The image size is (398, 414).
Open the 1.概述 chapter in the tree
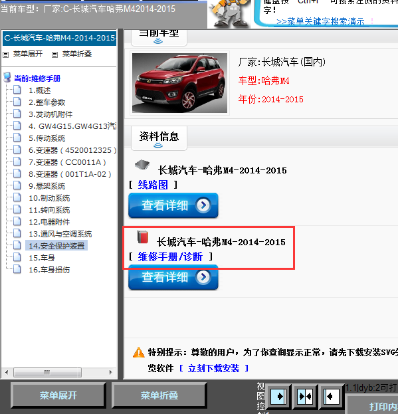pyautogui.click(x=40, y=90)
